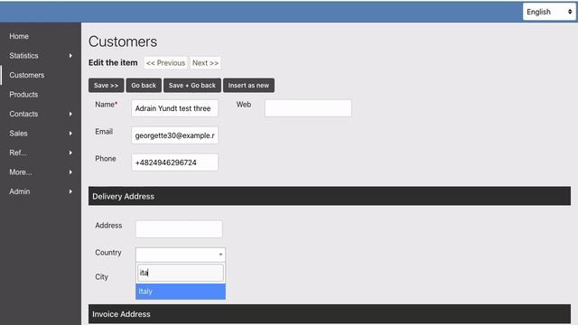This screenshot has width=578, height=325.
Task: Click the 'Edit the item' label
Action: [113, 62]
